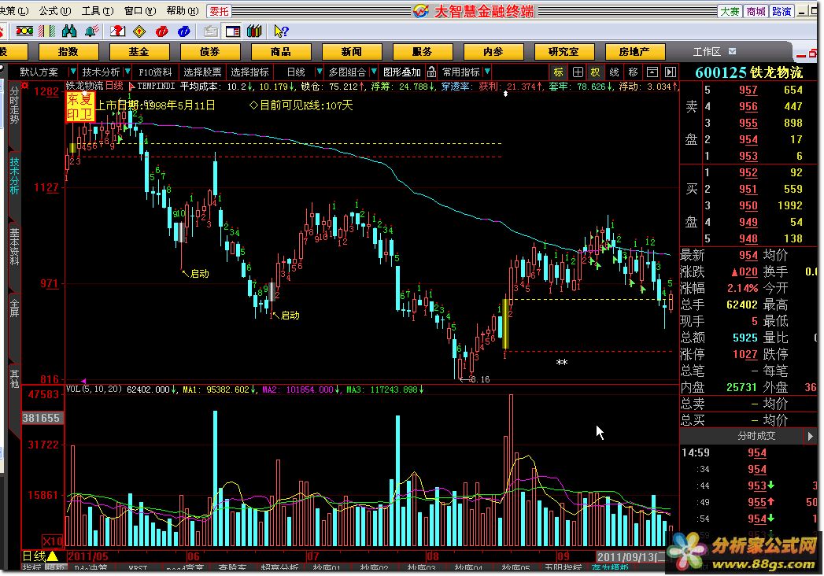
Task: Open the 工具 menu
Action: click(98, 10)
